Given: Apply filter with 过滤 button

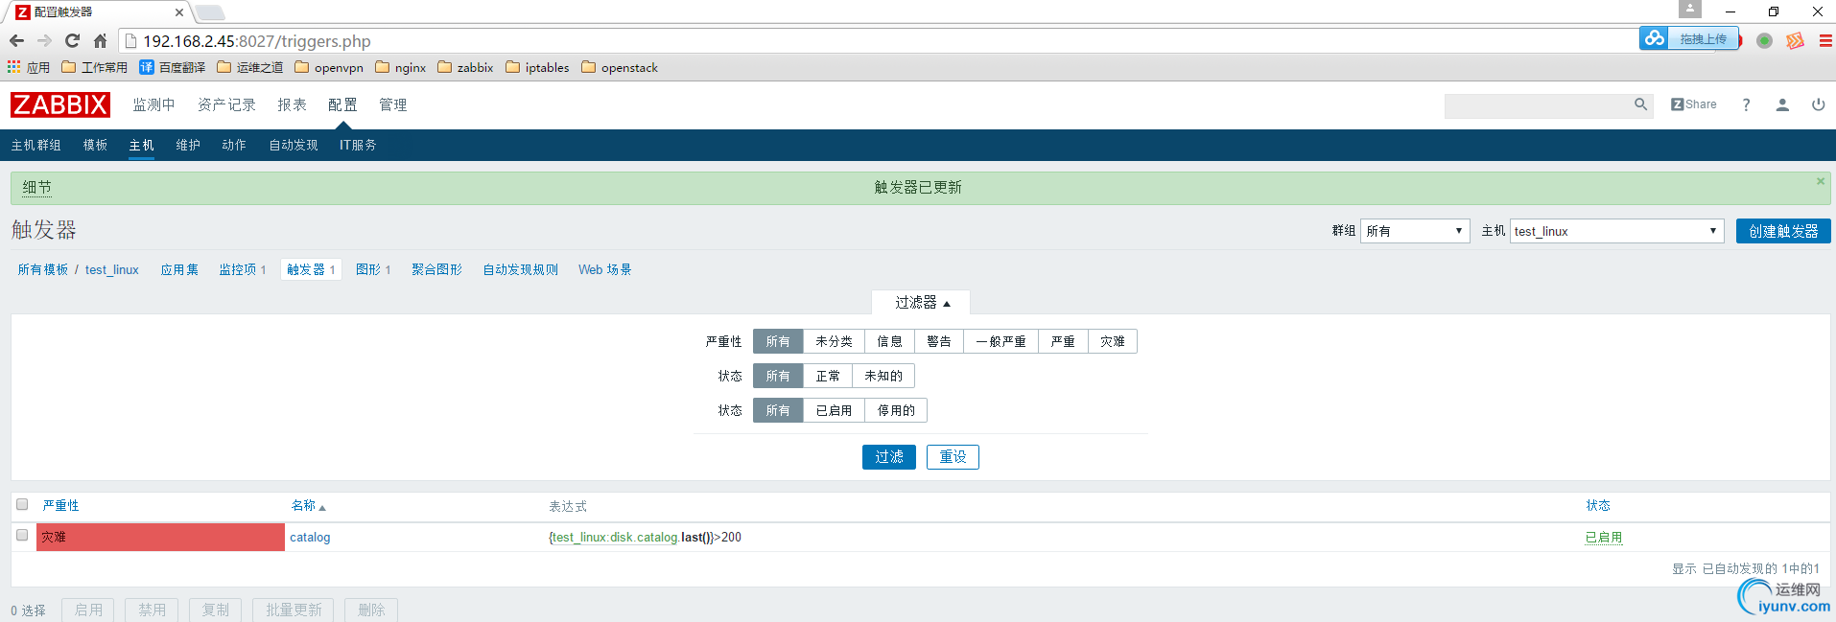Looking at the screenshot, I should coord(889,457).
